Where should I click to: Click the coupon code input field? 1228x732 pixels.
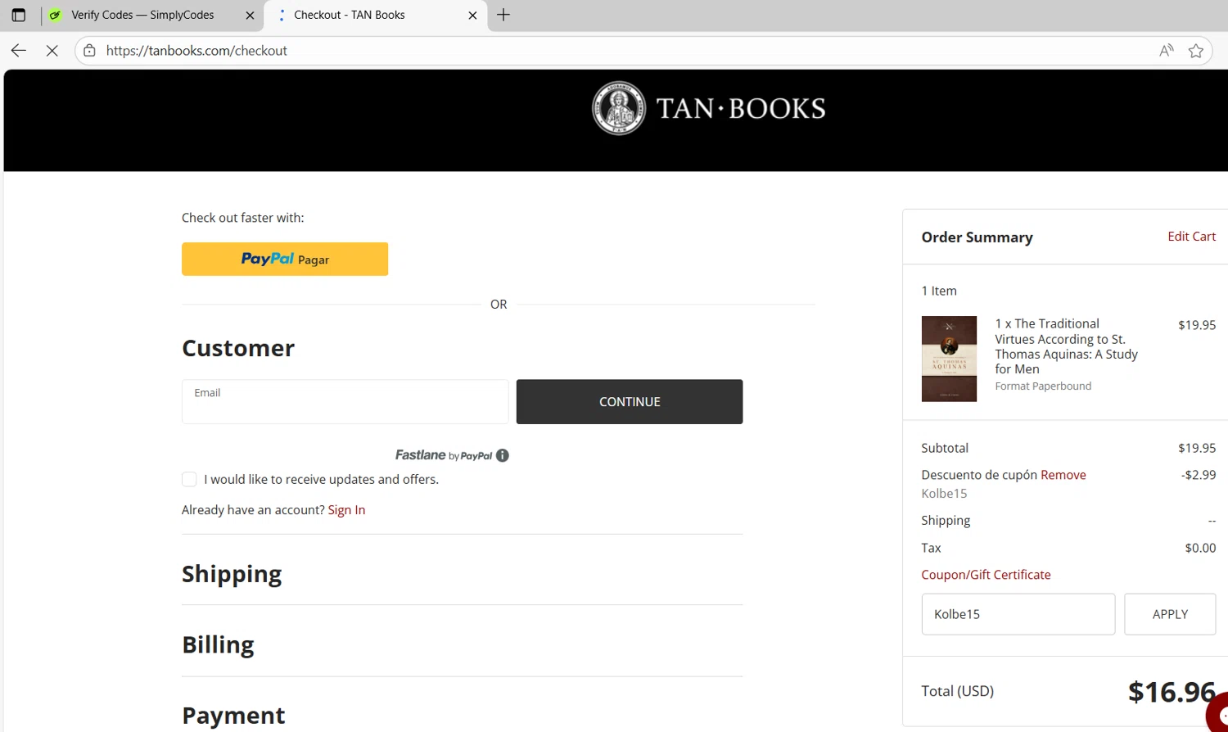click(1018, 614)
